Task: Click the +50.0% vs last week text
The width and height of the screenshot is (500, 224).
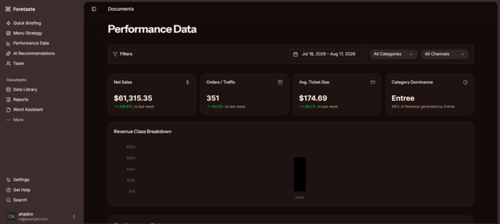Action: click(x=226, y=106)
